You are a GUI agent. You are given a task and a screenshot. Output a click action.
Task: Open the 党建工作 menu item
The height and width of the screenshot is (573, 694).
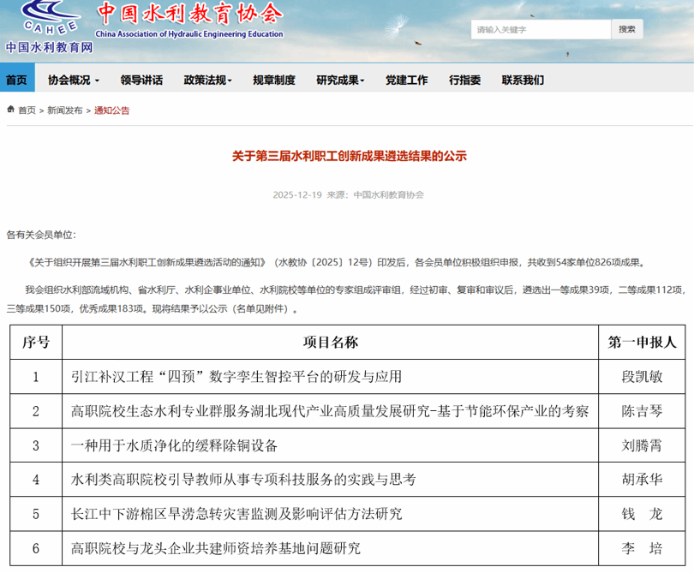tap(406, 81)
